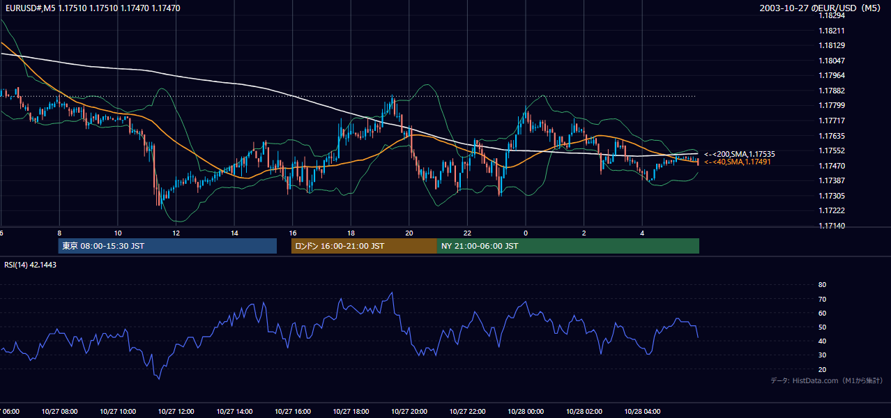Click price level 1.17222 on the axis
The image size is (891, 418).
(831, 210)
